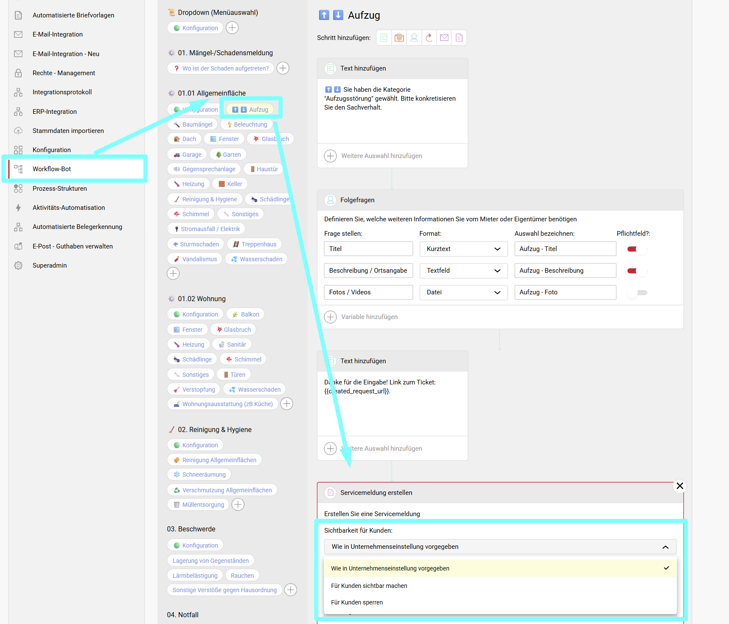Expand the Datei format dropdown
This screenshot has width=729, height=624.
click(x=463, y=292)
